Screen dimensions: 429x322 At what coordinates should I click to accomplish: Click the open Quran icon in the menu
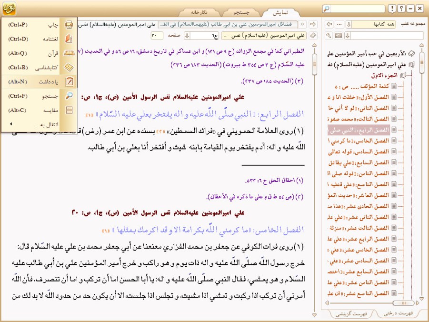(x=69, y=53)
